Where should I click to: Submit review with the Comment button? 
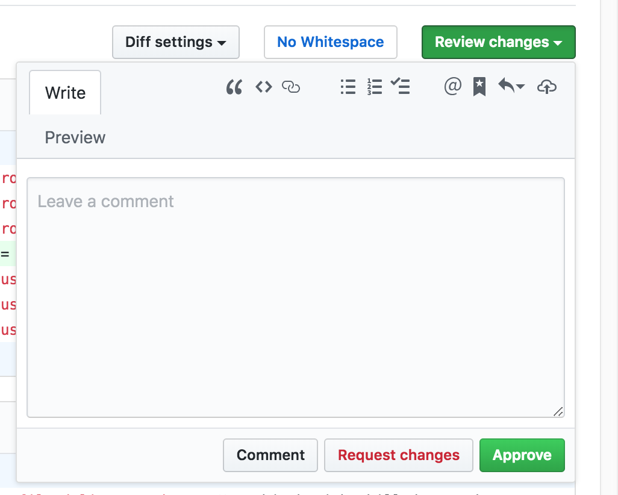click(x=270, y=455)
